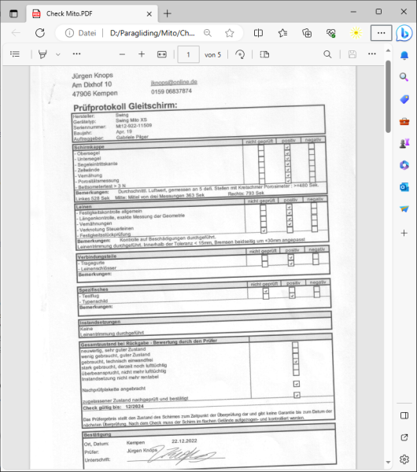
Task: Click Nachprüfplakette angebracht checkbox
Action: (297, 384)
